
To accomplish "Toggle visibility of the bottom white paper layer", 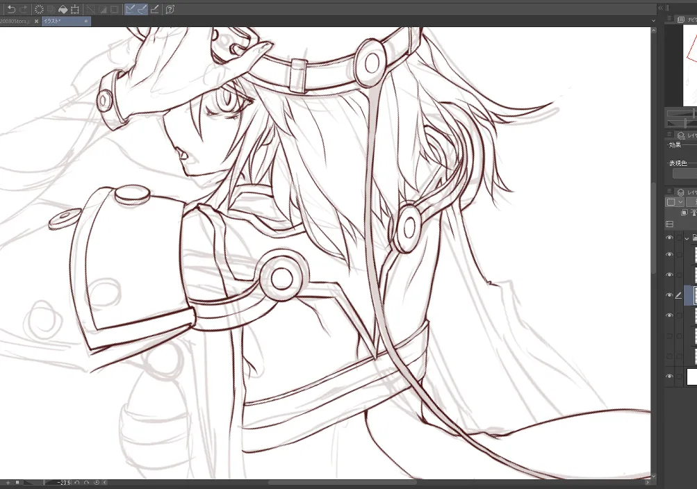I will 669,376.
